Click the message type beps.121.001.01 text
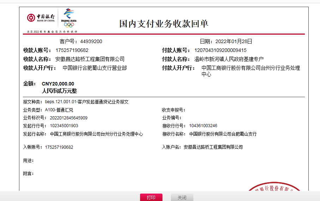320x201 pixels. (x=87, y=102)
